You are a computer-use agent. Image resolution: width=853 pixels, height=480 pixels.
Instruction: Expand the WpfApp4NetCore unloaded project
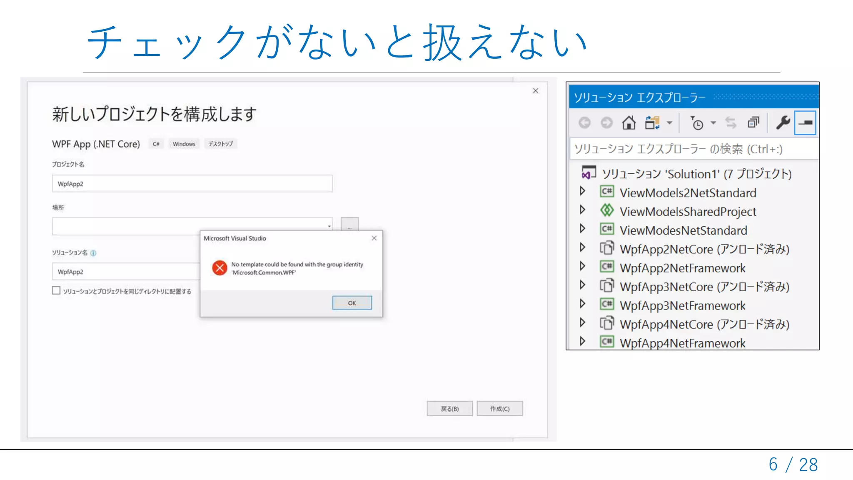583,322
